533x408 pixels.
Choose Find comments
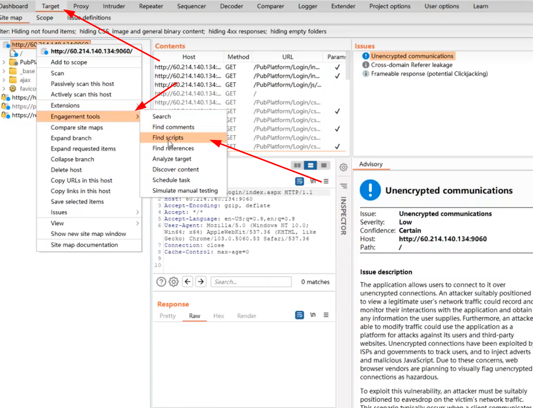pyautogui.click(x=183, y=127)
